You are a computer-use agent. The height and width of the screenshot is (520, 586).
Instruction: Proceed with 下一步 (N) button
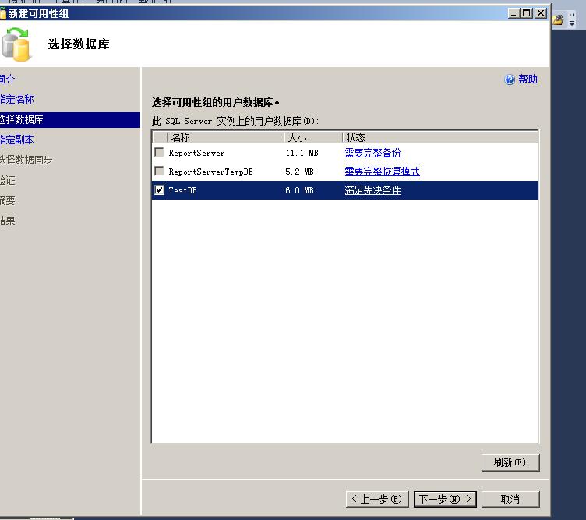tap(445, 499)
